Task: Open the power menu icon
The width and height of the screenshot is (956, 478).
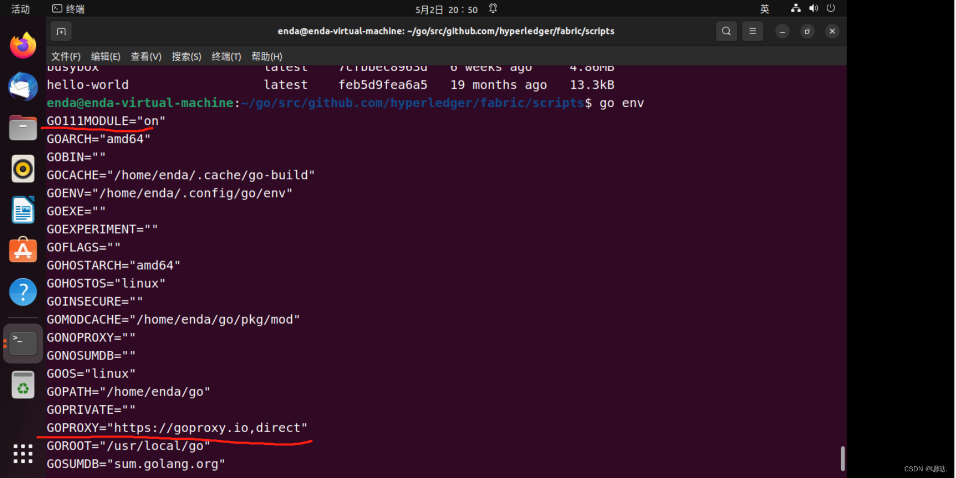Action: [x=831, y=8]
